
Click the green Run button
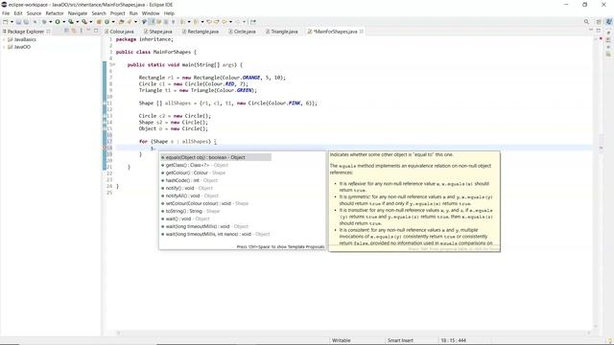pyautogui.click(x=58, y=22)
